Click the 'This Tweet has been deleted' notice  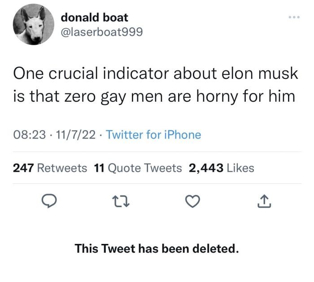[x=157, y=248]
